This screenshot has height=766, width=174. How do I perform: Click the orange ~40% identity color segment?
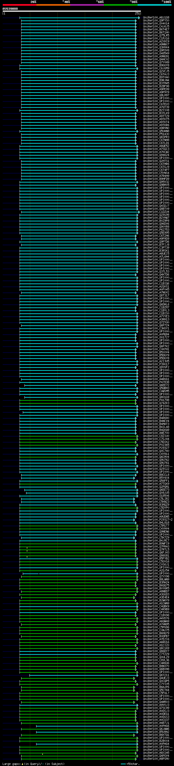pyautogui.click(x=54, y=5)
